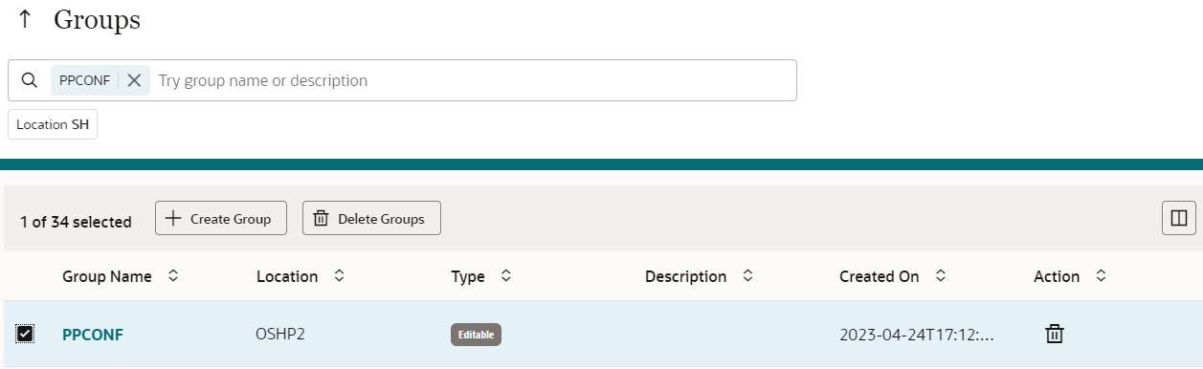Click the trash icon in Delete Groups
The image size is (1203, 369).
pyautogui.click(x=322, y=219)
